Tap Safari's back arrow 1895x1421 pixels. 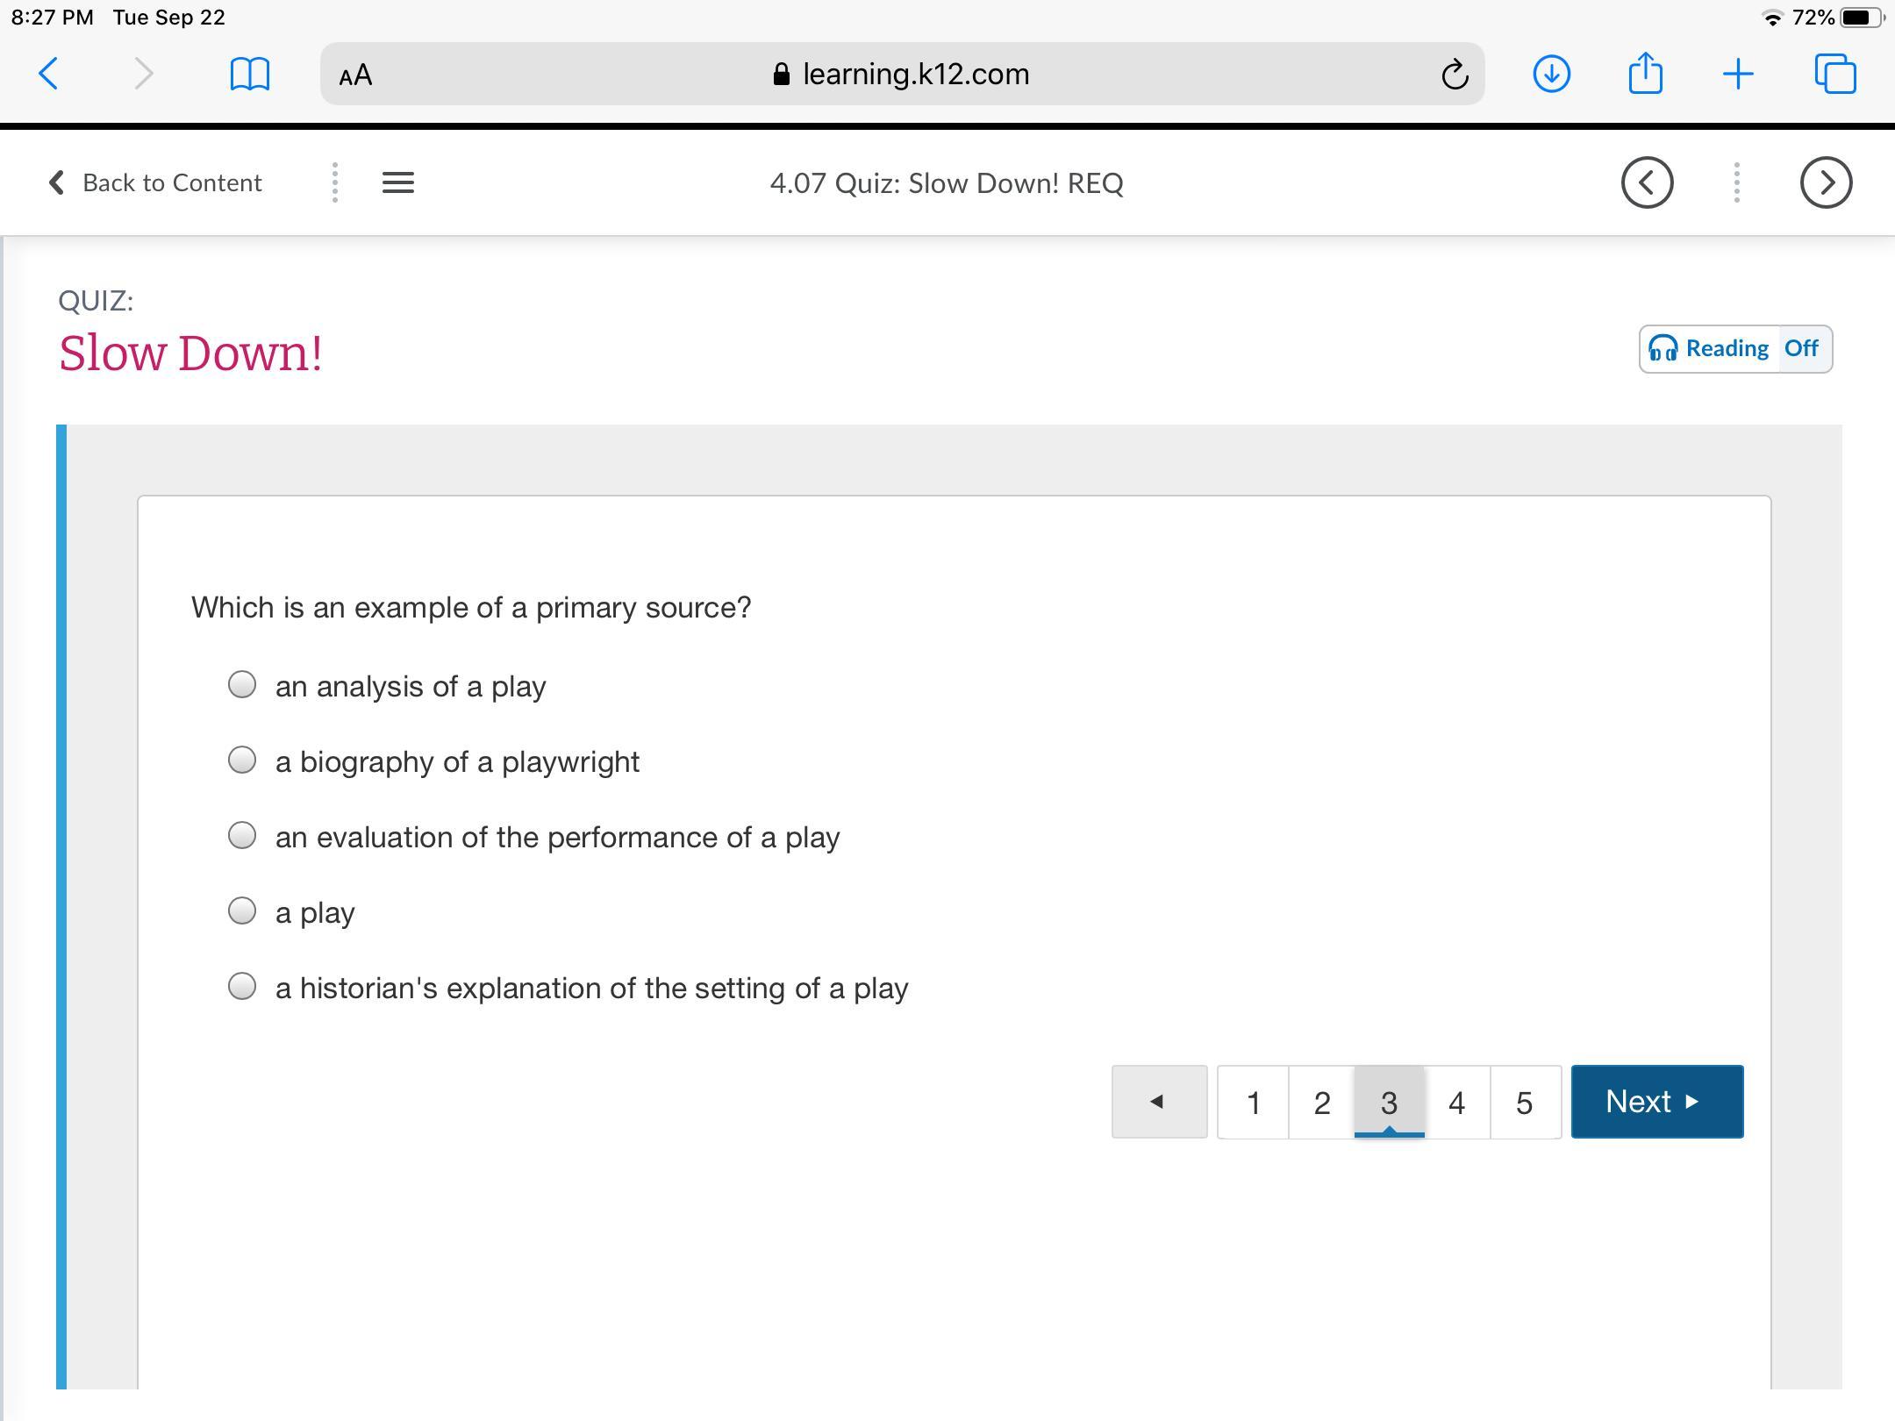coord(49,74)
